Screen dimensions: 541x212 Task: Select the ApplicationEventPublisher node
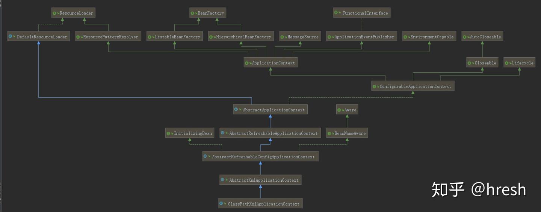pos(361,37)
